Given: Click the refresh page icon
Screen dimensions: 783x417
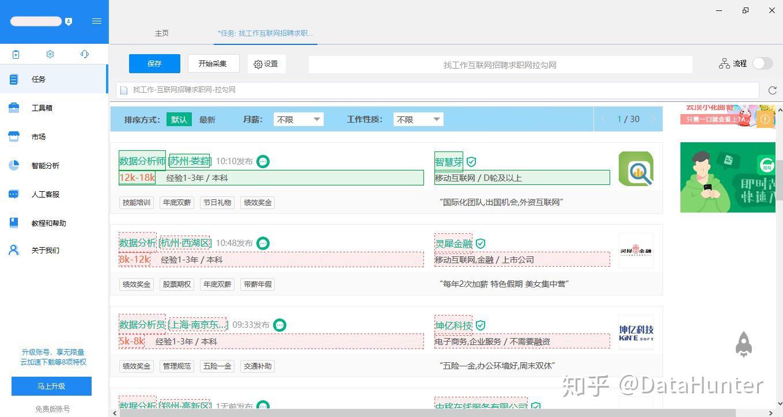Looking at the screenshot, I should (x=773, y=90).
